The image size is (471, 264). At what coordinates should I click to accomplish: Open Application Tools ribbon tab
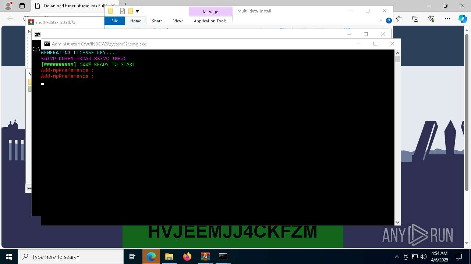point(210,21)
